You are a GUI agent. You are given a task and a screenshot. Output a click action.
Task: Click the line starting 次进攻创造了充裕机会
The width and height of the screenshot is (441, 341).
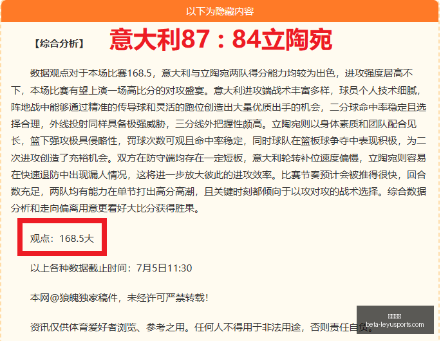[219, 158]
